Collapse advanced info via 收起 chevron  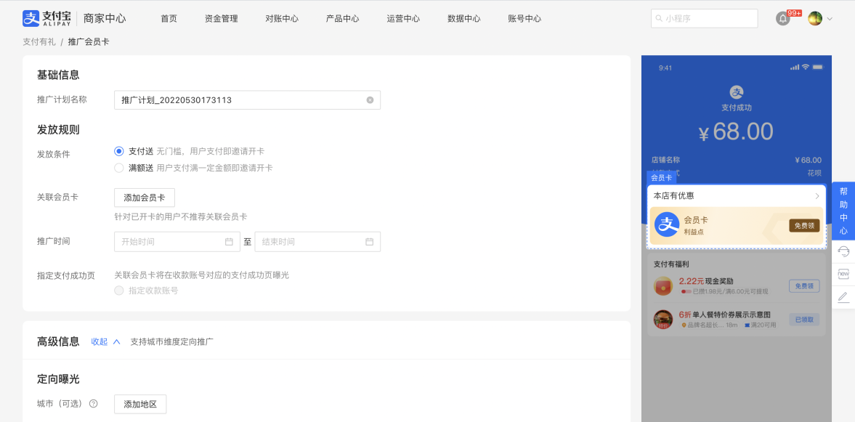[x=116, y=342]
